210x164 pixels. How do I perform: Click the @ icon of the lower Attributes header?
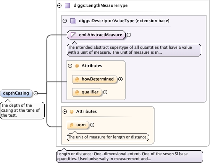[72, 112]
